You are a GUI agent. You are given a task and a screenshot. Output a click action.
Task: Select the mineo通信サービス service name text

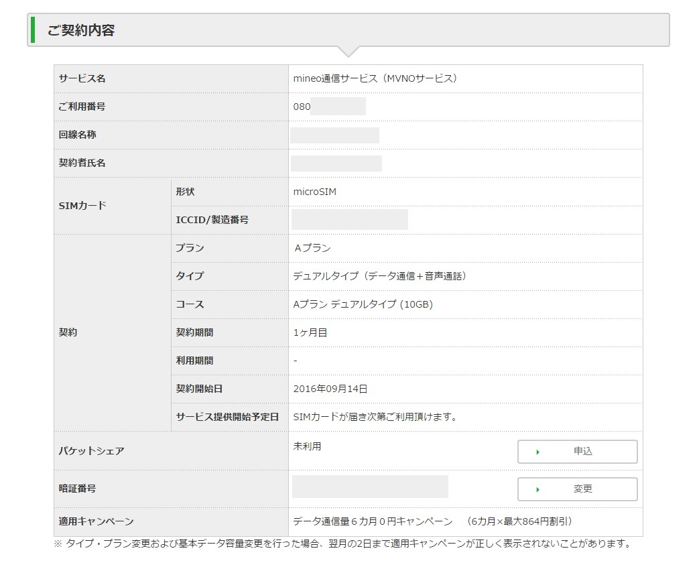(375, 78)
